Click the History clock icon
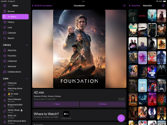Screen dimensions: 167x125 coord(5,22)
